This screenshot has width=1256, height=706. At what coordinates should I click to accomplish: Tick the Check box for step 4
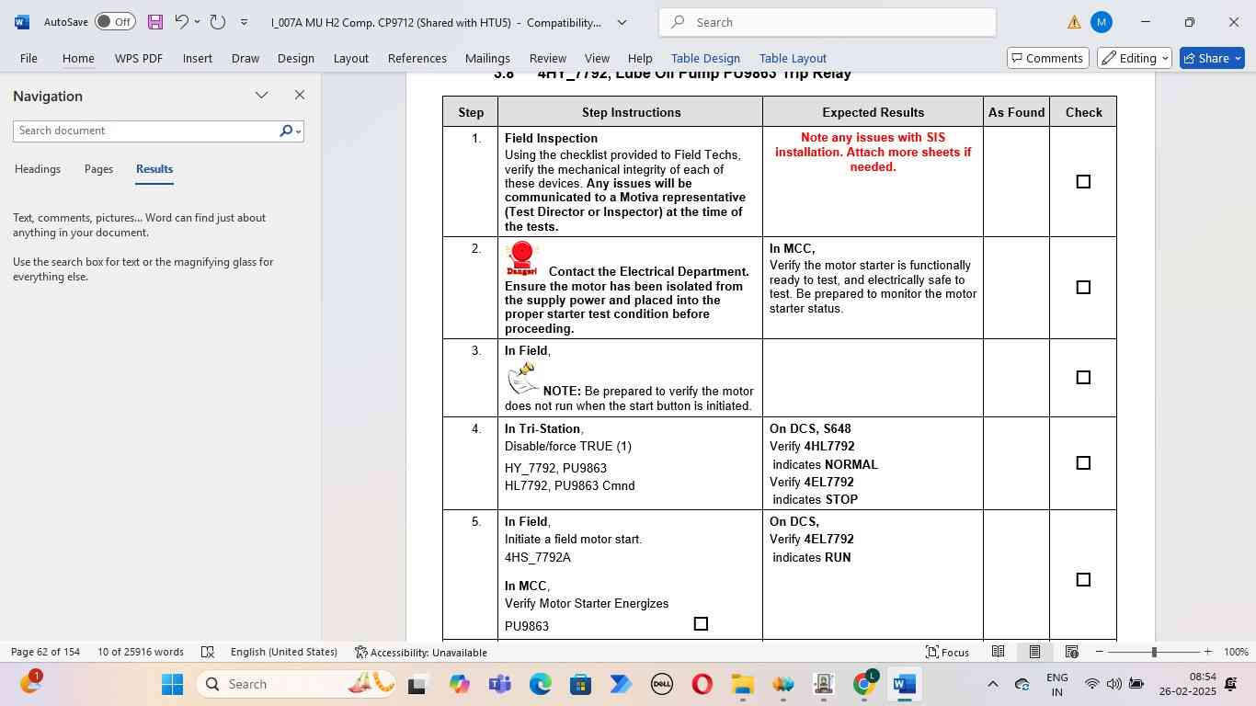click(1083, 463)
